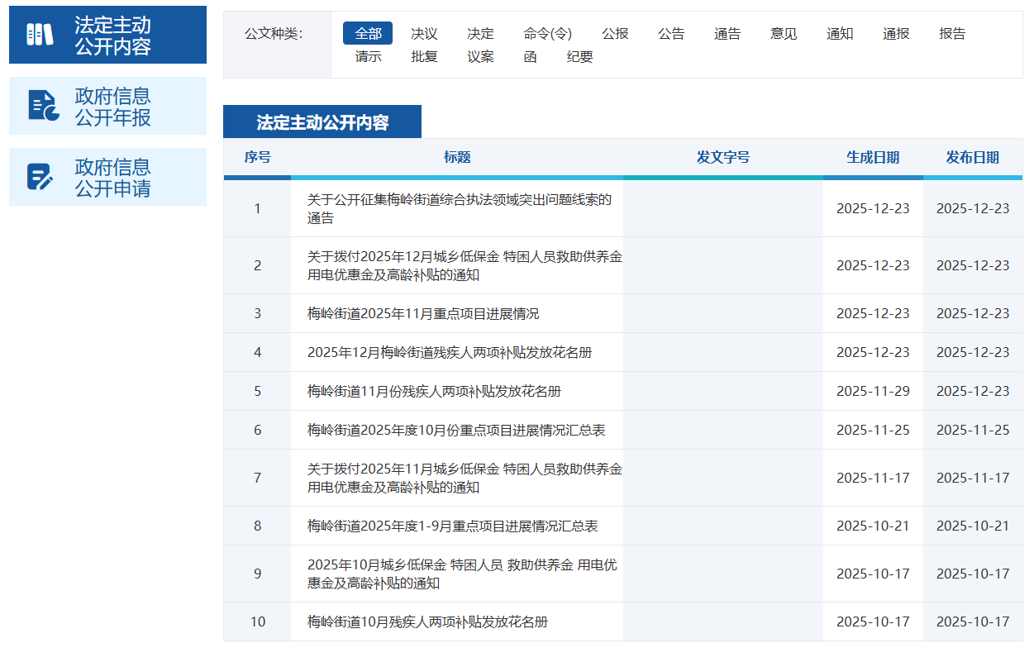Click the books icon beside 法定主动公开内容
This screenshot has width=1034, height=662.
click(40, 35)
